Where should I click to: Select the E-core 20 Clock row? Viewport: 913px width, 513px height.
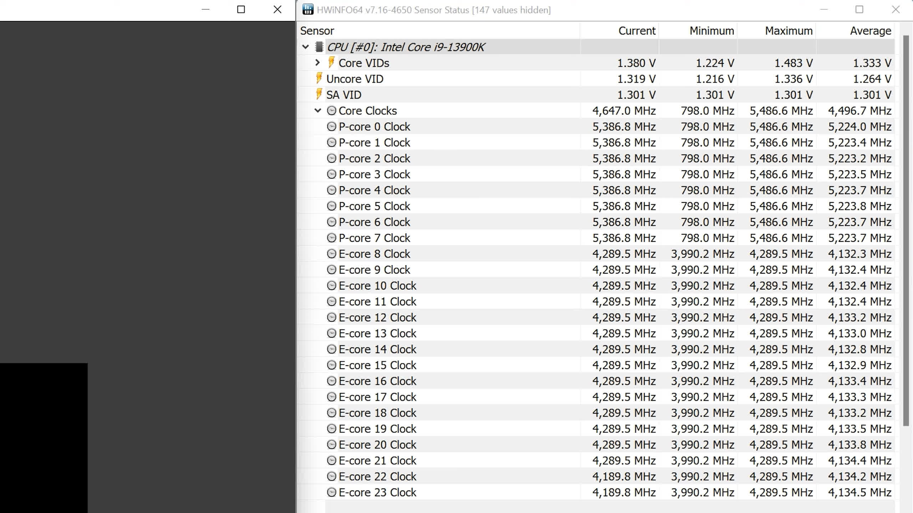[x=596, y=445]
